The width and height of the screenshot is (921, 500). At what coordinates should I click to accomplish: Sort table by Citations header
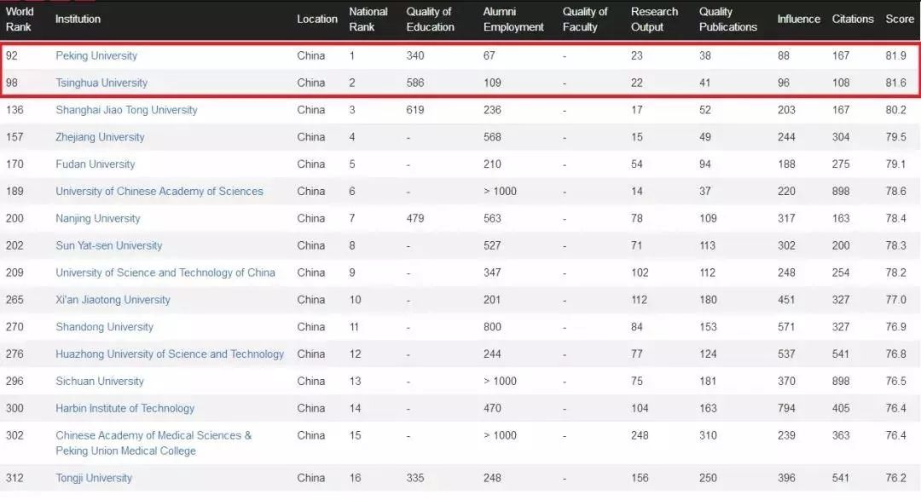pos(853,19)
